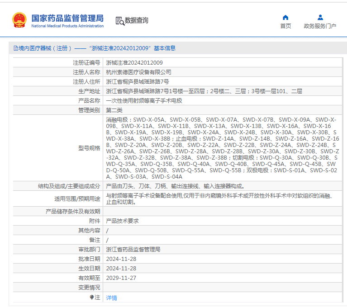The height and width of the screenshot is (307, 347).
Task: Click the 数据查询 label
Action: (x=136, y=20)
